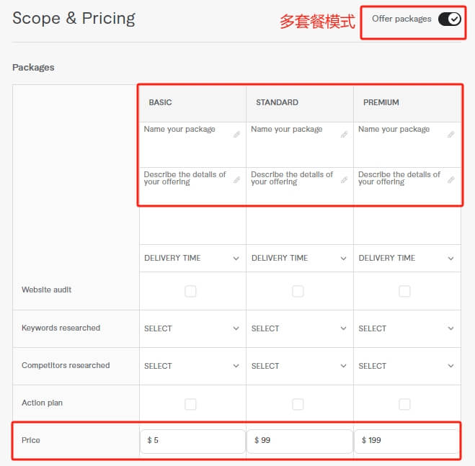Expand Competitors researched select for Basic

point(192,366)
